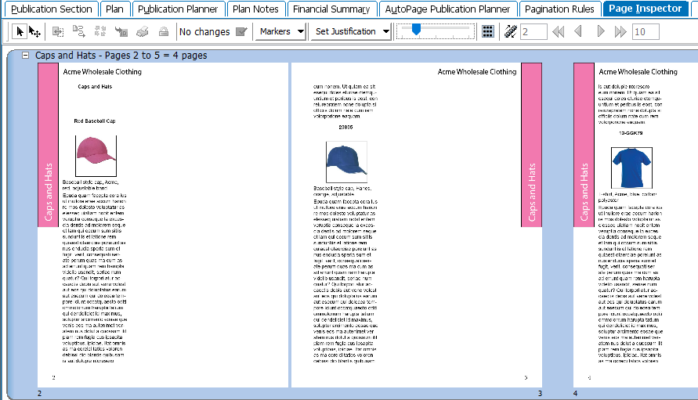The width and height of the screenshot is (698, 400).
Task: Select the blue t-shirt product image
Action: pyautogui.click(x=631, y=167)
